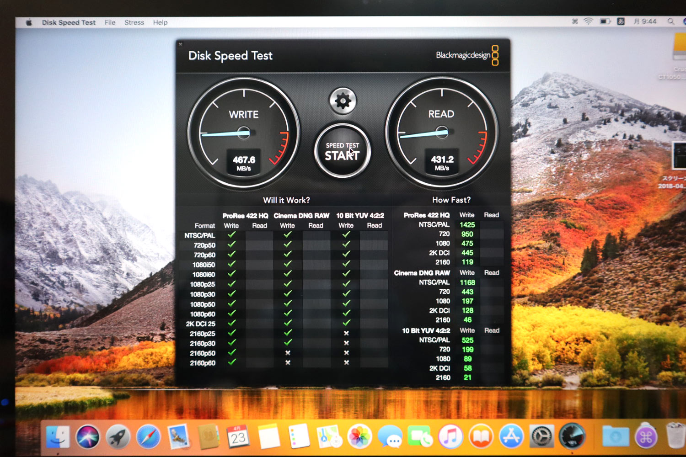Open Finder from the Dock
Viewport: 686px width, 457px height.
click(x=58, y=437)
